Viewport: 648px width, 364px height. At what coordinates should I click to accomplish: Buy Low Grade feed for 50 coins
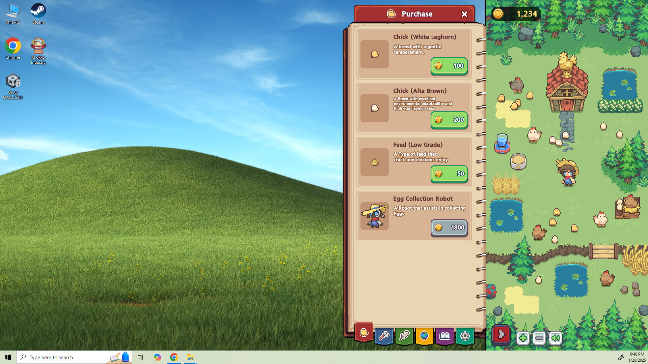pos(449,174)
